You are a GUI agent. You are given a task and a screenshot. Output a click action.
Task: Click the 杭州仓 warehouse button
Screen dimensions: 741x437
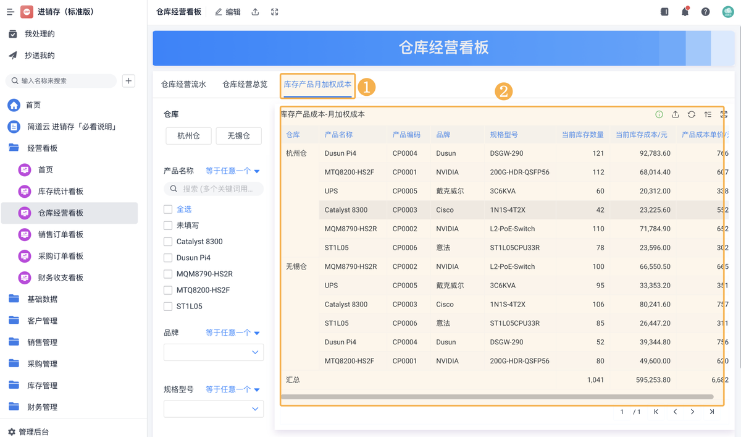188,136
